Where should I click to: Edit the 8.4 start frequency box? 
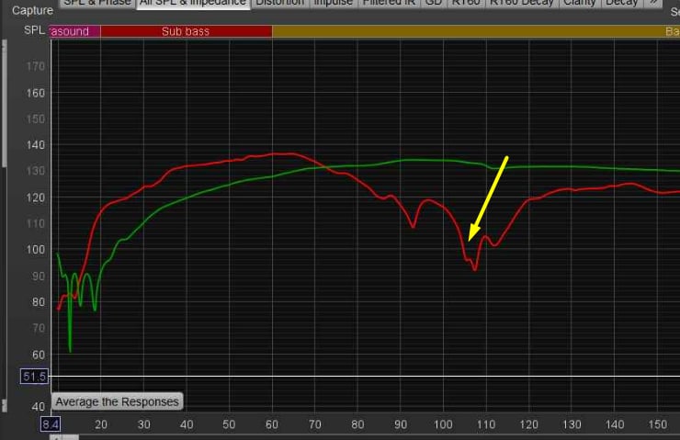[x=51, y=424]
